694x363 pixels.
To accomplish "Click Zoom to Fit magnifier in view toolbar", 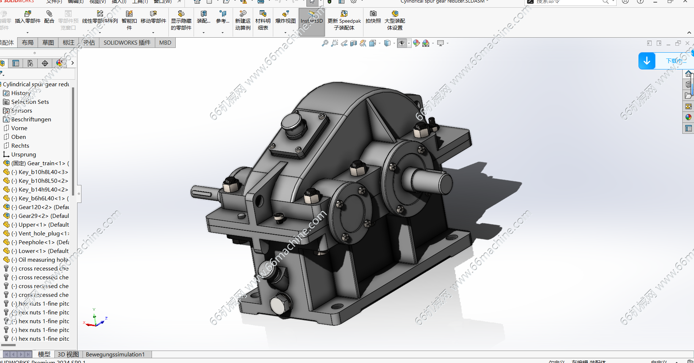I will pyautogui.click(x=325, y=43).
